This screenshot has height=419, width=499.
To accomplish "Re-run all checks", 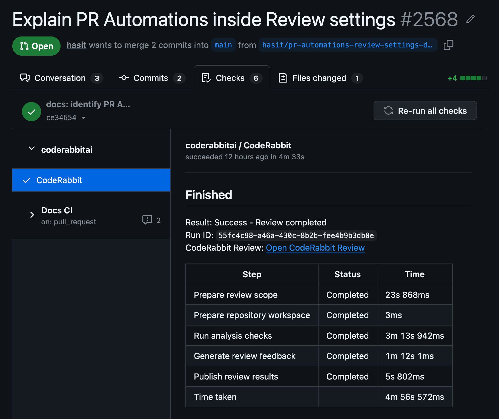I will click(x=425, y=111).
